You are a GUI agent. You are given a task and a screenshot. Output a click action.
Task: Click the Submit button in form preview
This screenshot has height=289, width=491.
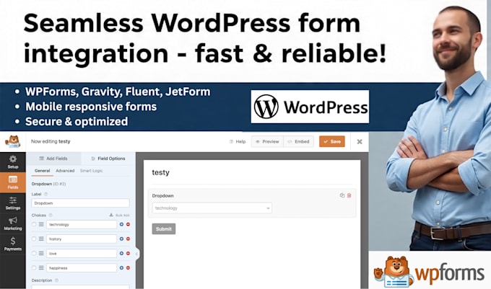tap(164, 228)
